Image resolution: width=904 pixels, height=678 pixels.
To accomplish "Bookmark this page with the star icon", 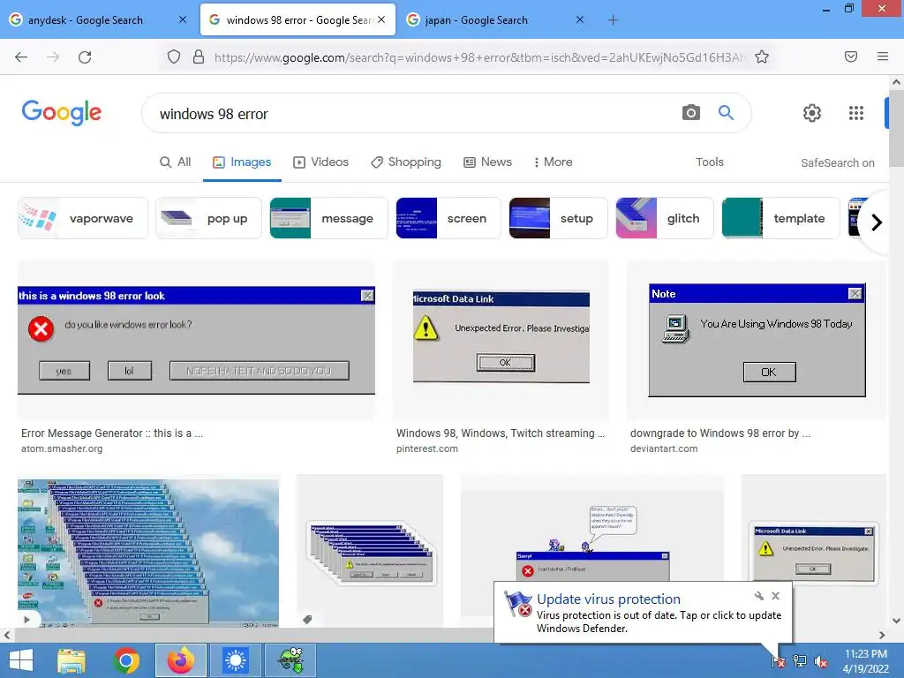I will (x=762, y=56).
